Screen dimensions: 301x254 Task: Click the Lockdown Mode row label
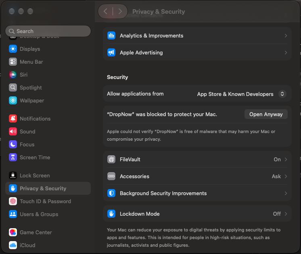coord(140,214)
